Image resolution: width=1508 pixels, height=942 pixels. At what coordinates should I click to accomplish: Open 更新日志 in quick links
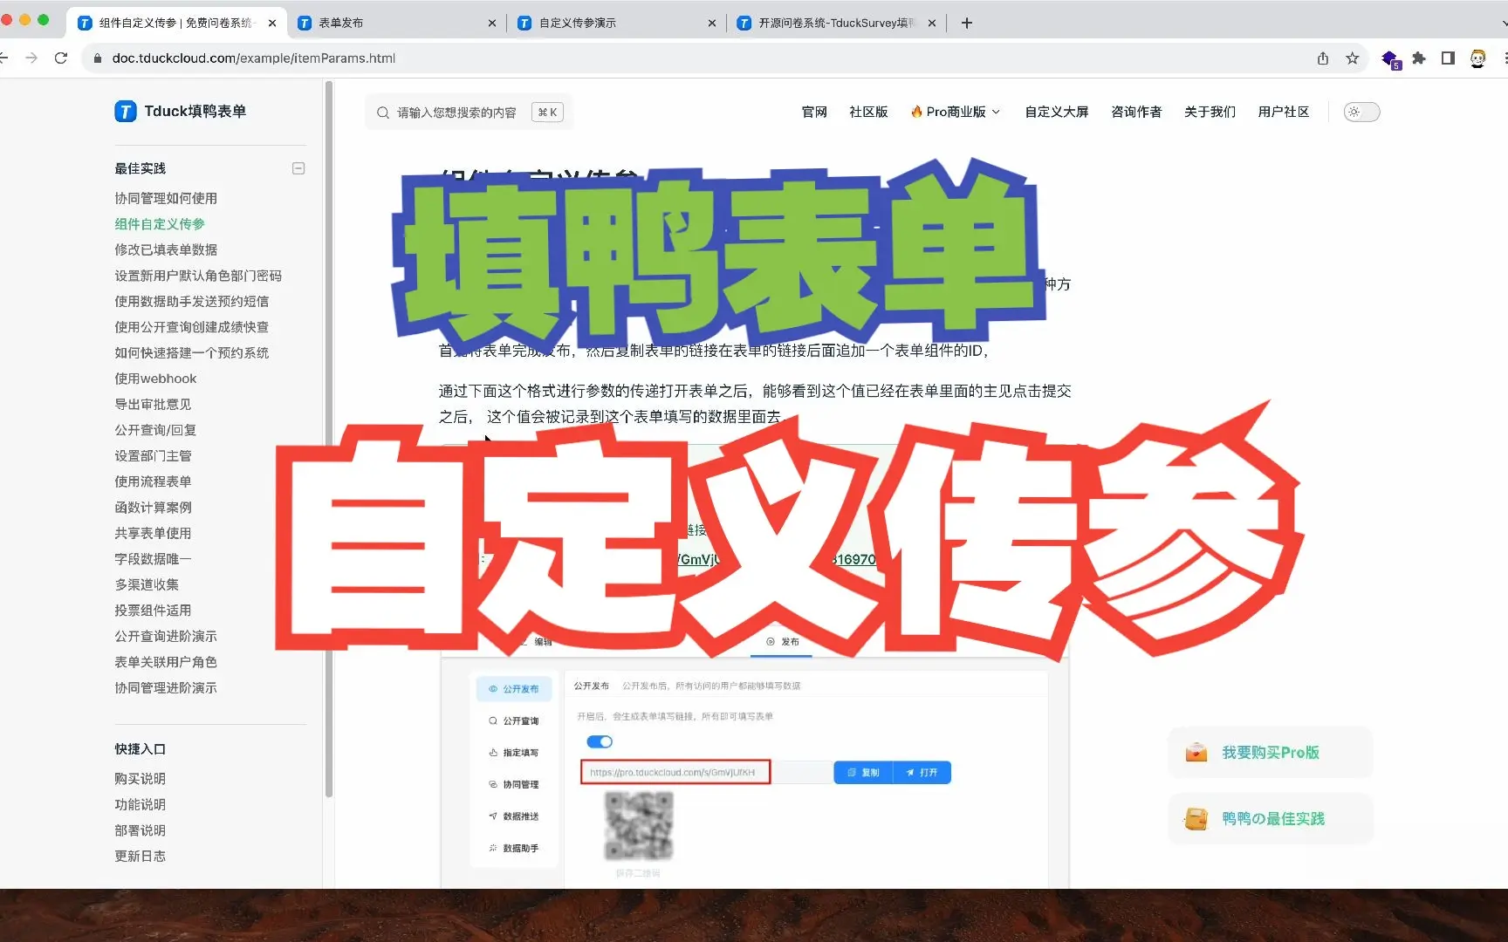[140, 856]
